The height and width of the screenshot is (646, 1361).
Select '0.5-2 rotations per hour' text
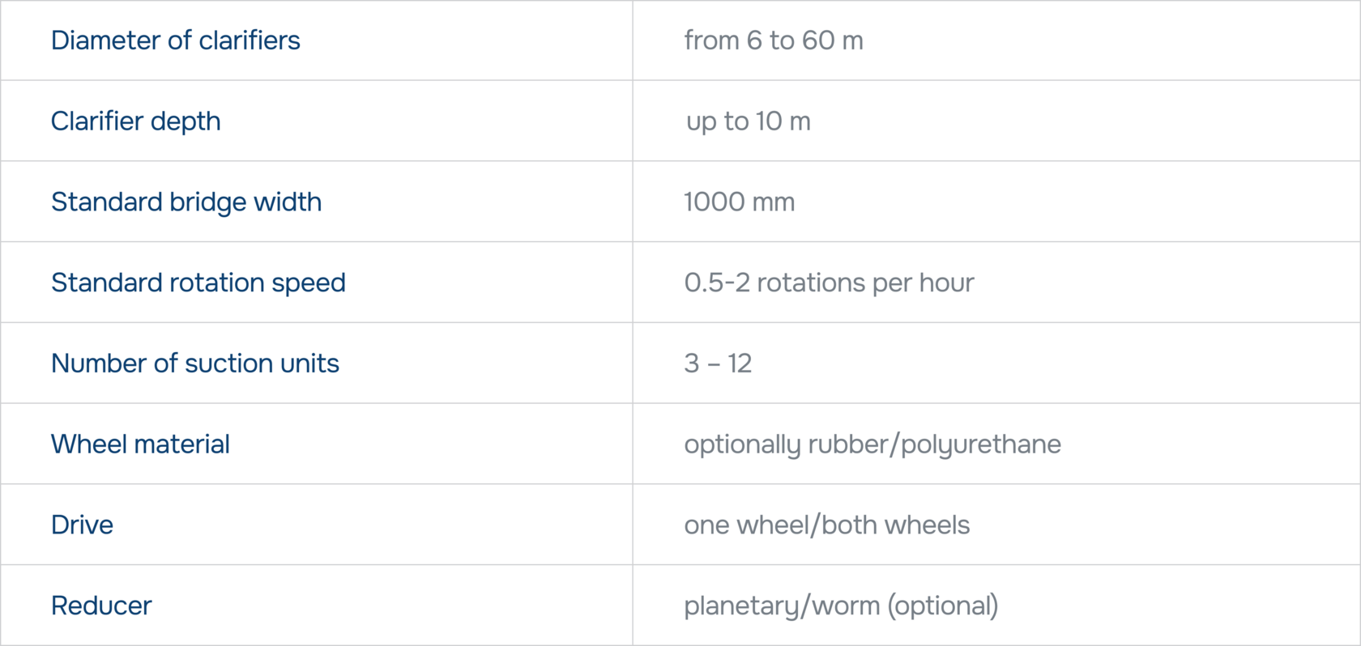(829, 283)
